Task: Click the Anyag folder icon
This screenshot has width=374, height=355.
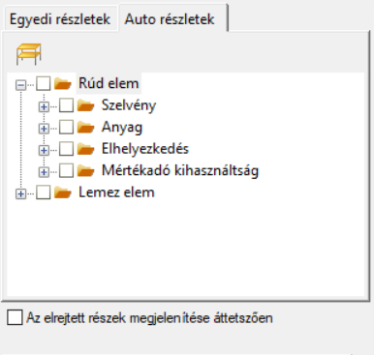Action: coord(85,127)
